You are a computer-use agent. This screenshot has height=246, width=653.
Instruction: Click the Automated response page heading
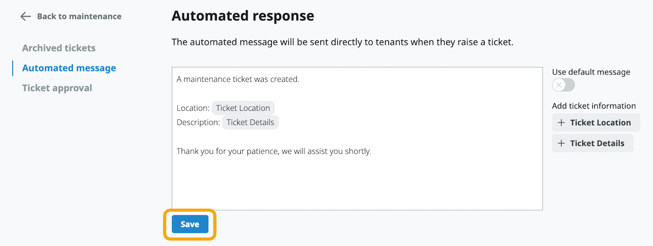[242, 16]
